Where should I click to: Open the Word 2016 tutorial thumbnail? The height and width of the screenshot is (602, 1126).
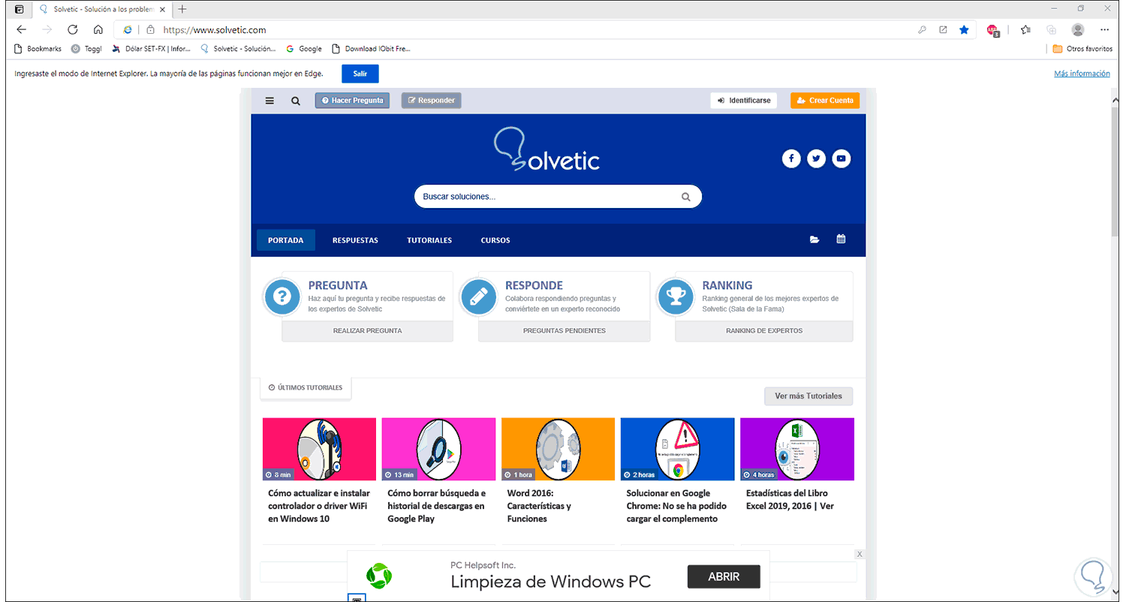point(558,449)
